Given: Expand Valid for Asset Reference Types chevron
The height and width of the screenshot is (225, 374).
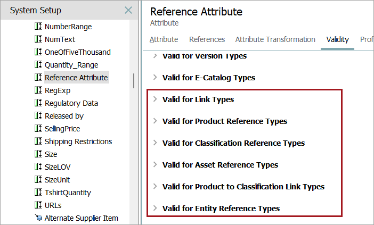Looking at the screenshot, I should (155, 164).
